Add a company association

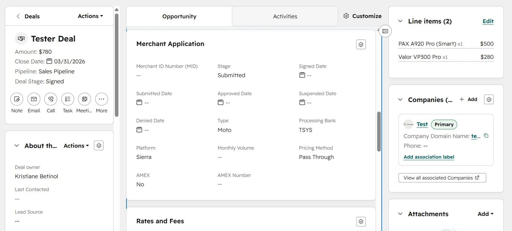point(468,99)
